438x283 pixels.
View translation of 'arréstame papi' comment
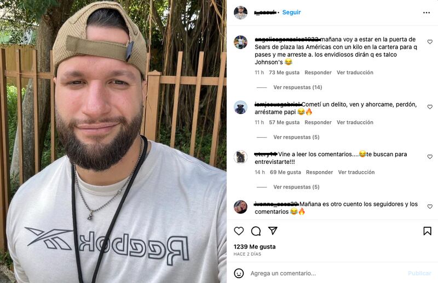point(355,122)
